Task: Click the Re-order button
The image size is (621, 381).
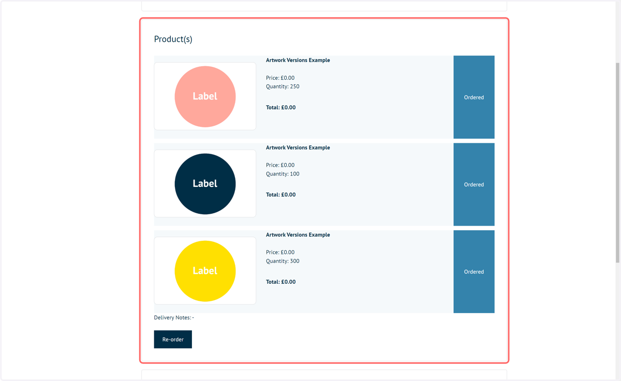Action: pyautogui.click(x=173, y=339)
